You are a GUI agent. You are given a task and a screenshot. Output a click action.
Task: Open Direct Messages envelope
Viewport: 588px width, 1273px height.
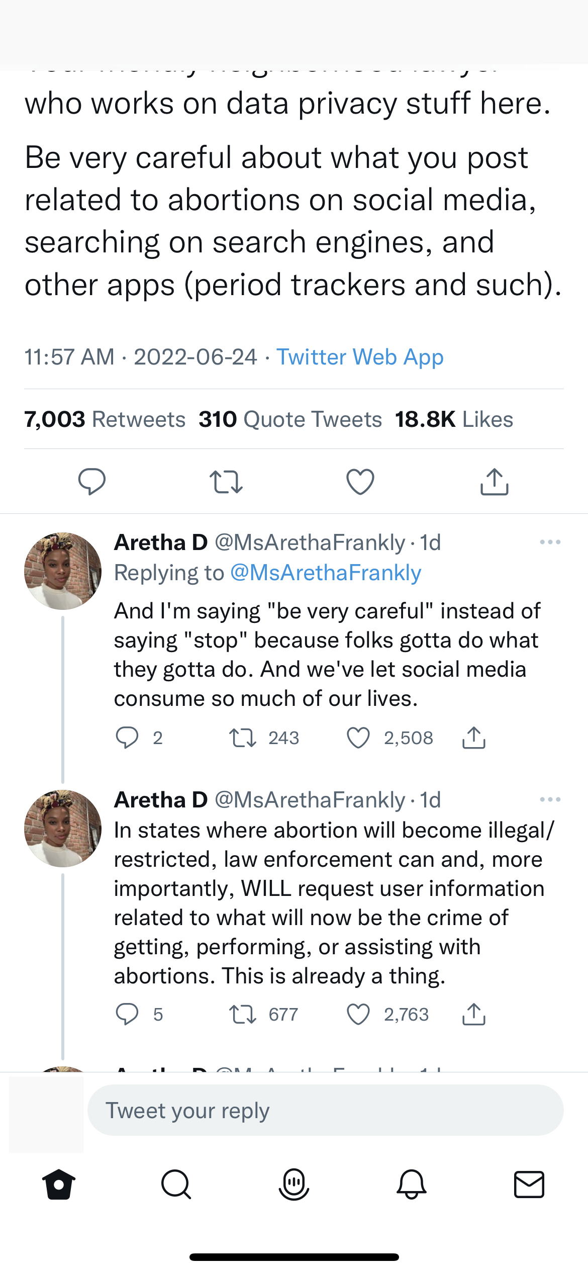pos(529,1184)
